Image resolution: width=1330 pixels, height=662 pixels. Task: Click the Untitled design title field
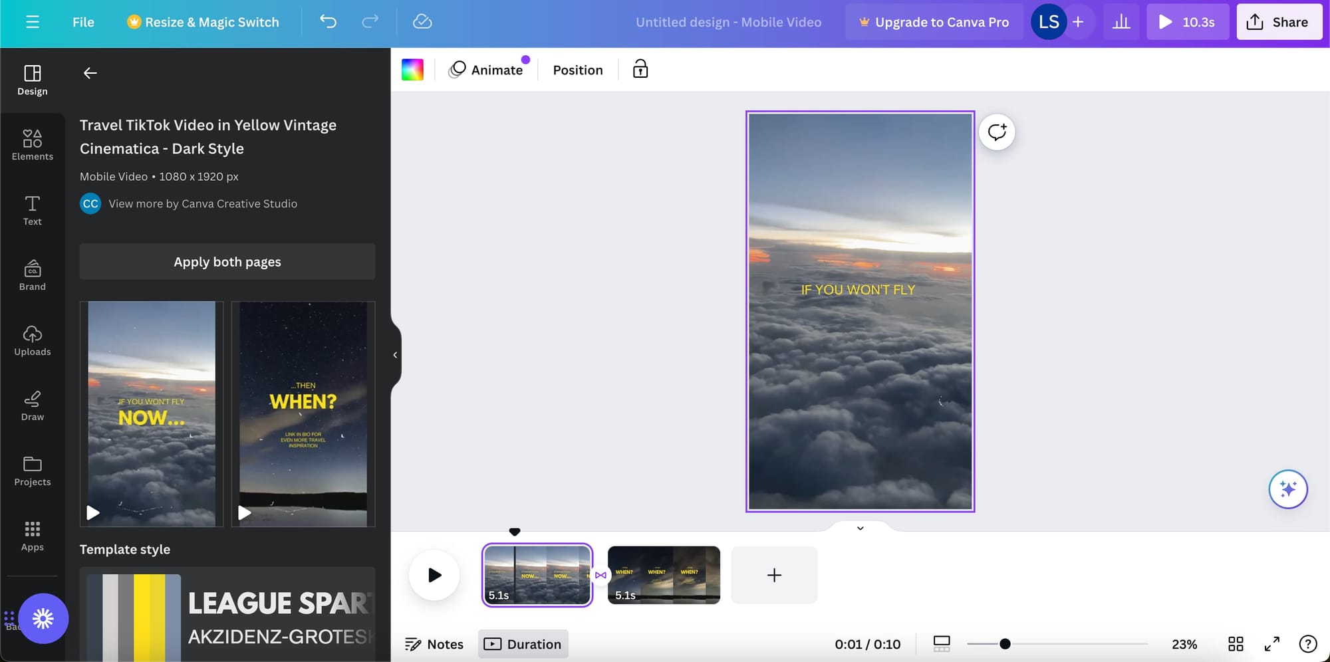tap(728, 22)
